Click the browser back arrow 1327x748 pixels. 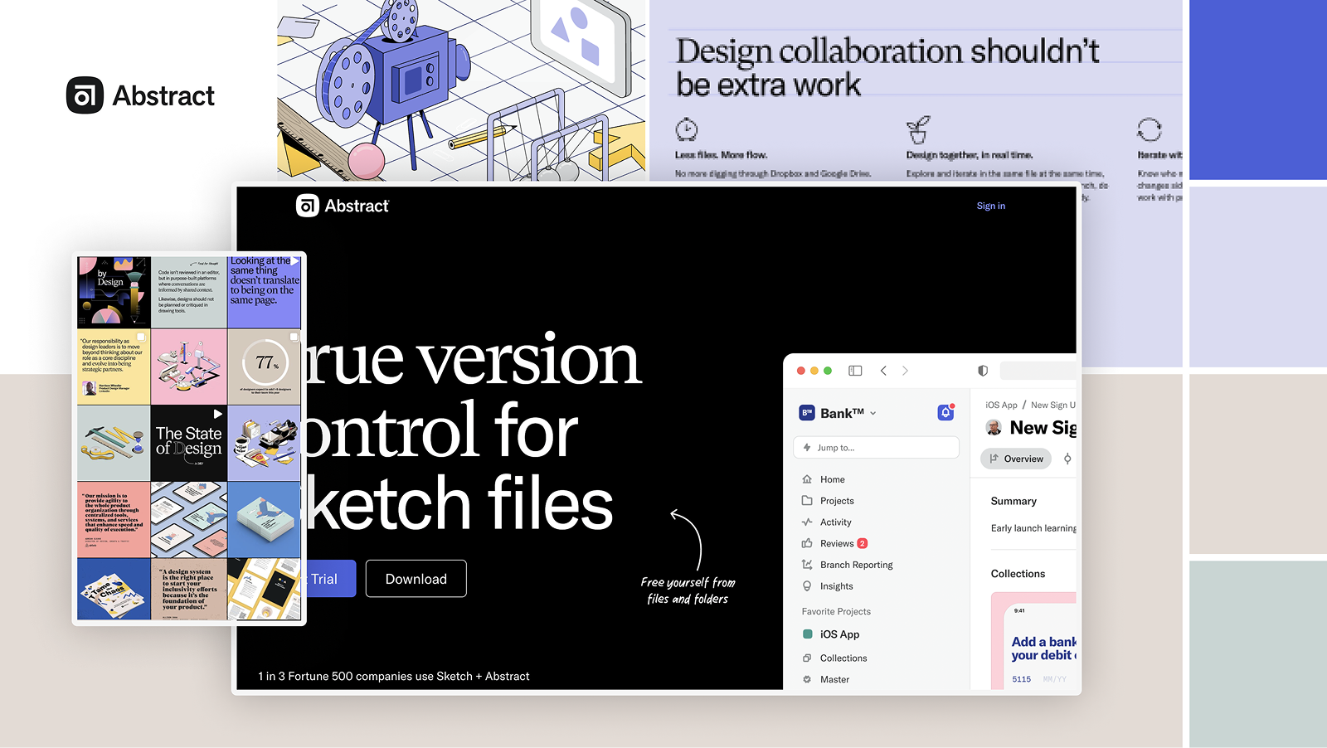[x=883, y=371]
